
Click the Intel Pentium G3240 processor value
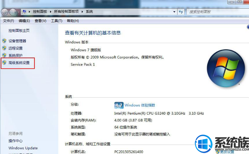[x=159, y=113]
